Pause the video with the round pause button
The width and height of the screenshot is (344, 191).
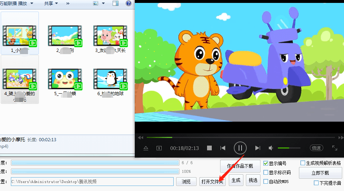tap(240, 148)
